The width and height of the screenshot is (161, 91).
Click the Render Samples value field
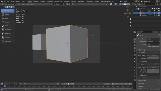click(x=153, y=70)
